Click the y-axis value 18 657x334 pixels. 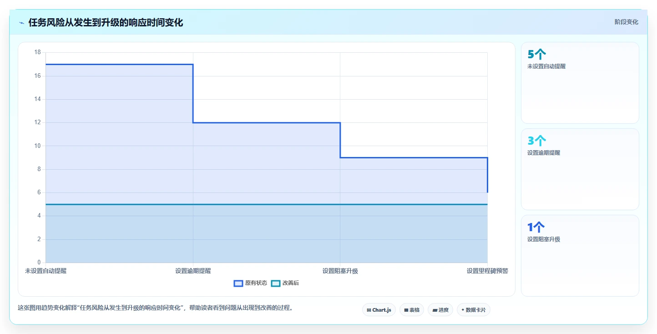tap(37, 52)
